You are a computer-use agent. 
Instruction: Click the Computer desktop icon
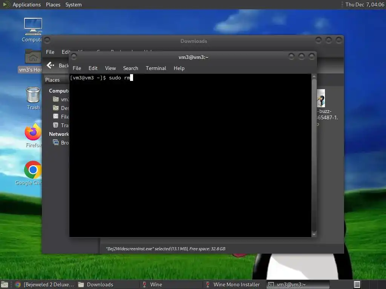click(33, 27)
